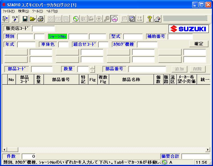Open the ファイル(F) menu

[x=9, y=11]
